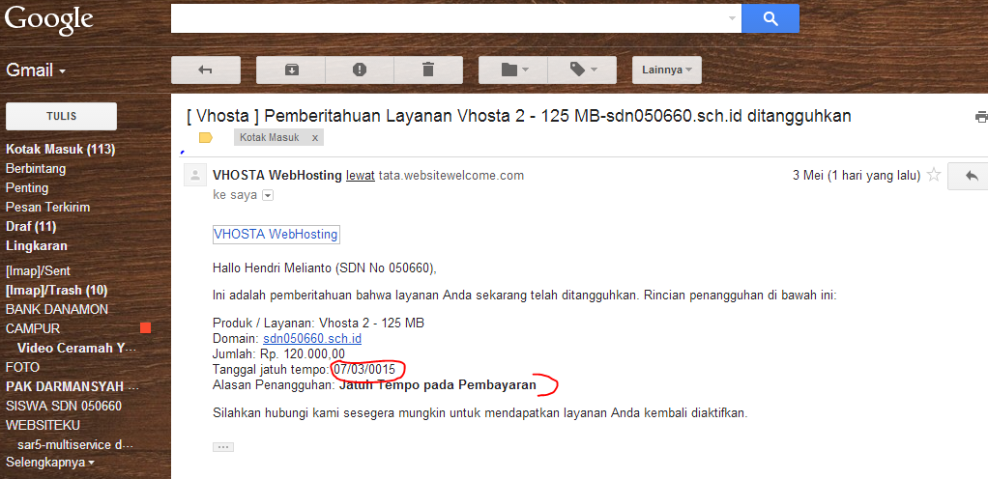Screen dimensions: 988x479
Task: Click the red color square beside CAMPUR
Action: coord(146,328)
